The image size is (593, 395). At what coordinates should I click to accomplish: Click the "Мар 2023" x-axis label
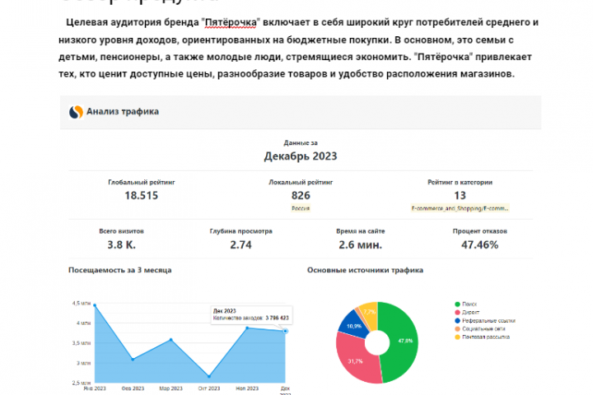tap(171, 388)
